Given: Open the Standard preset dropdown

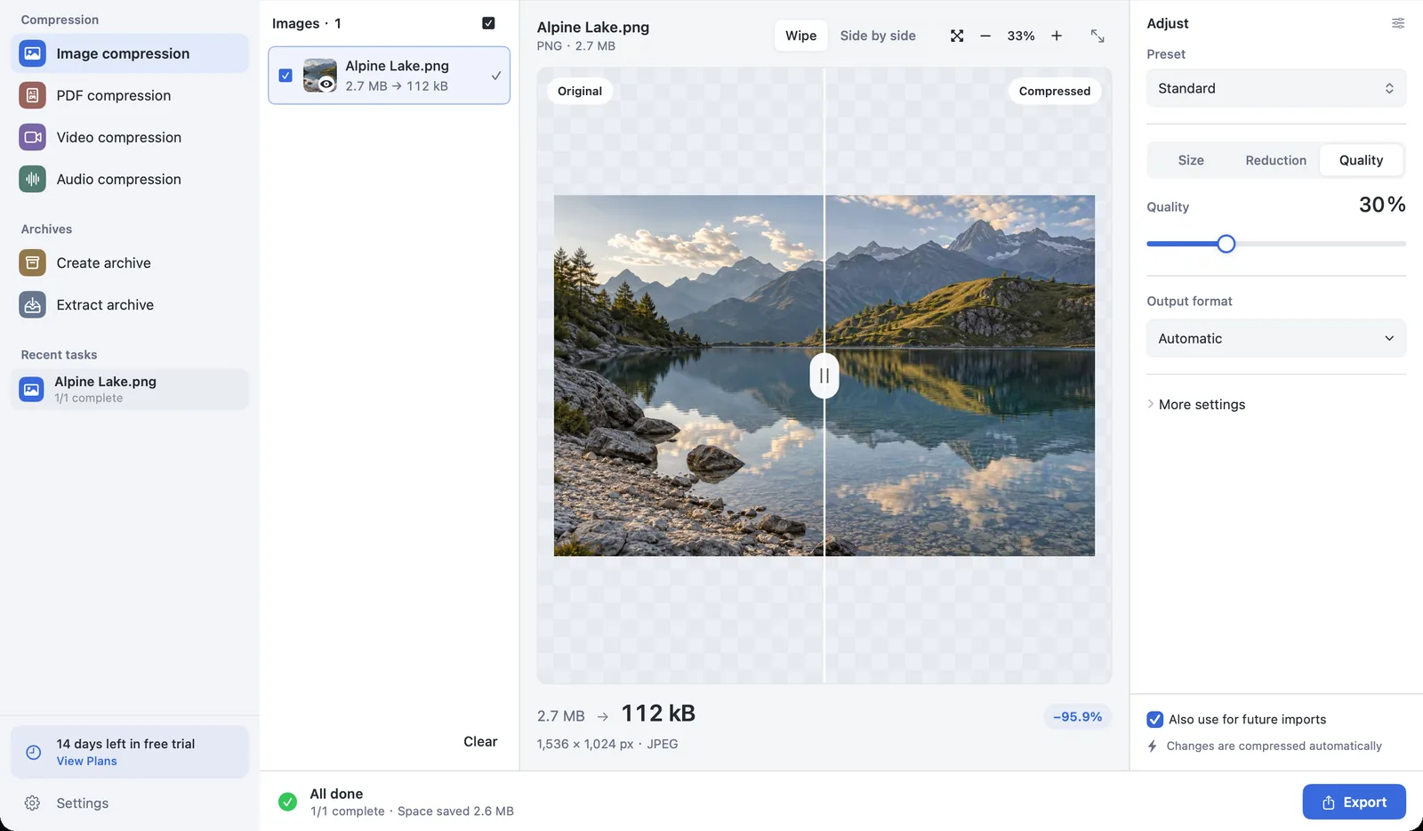Looking at the screenshot, I should 1276,88.
